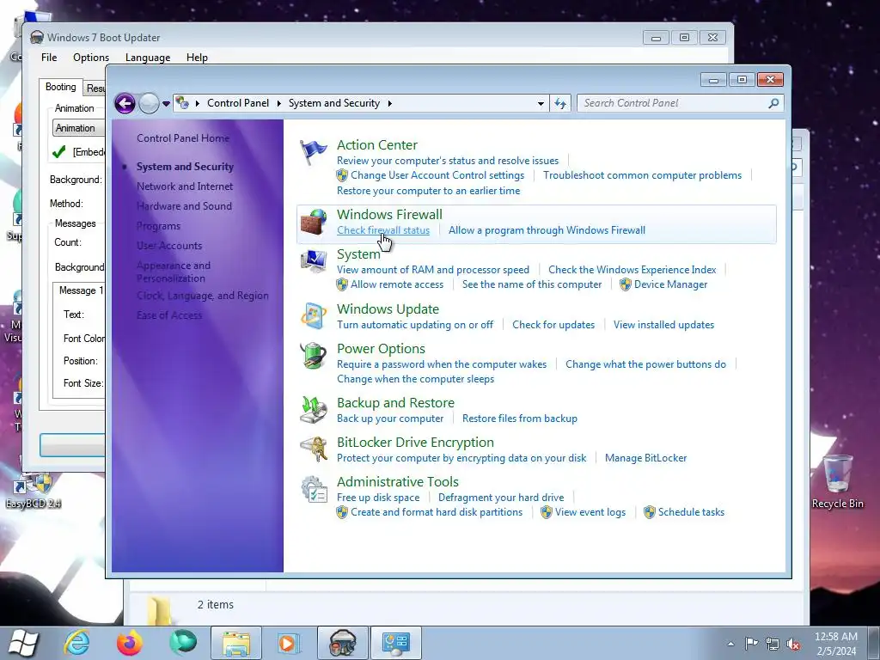880x660 pixels.
Task: Click the Power Options battery icon
Action: click(x=313, y=355)
